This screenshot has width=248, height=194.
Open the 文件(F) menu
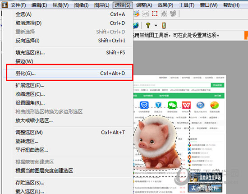(18, 5)
